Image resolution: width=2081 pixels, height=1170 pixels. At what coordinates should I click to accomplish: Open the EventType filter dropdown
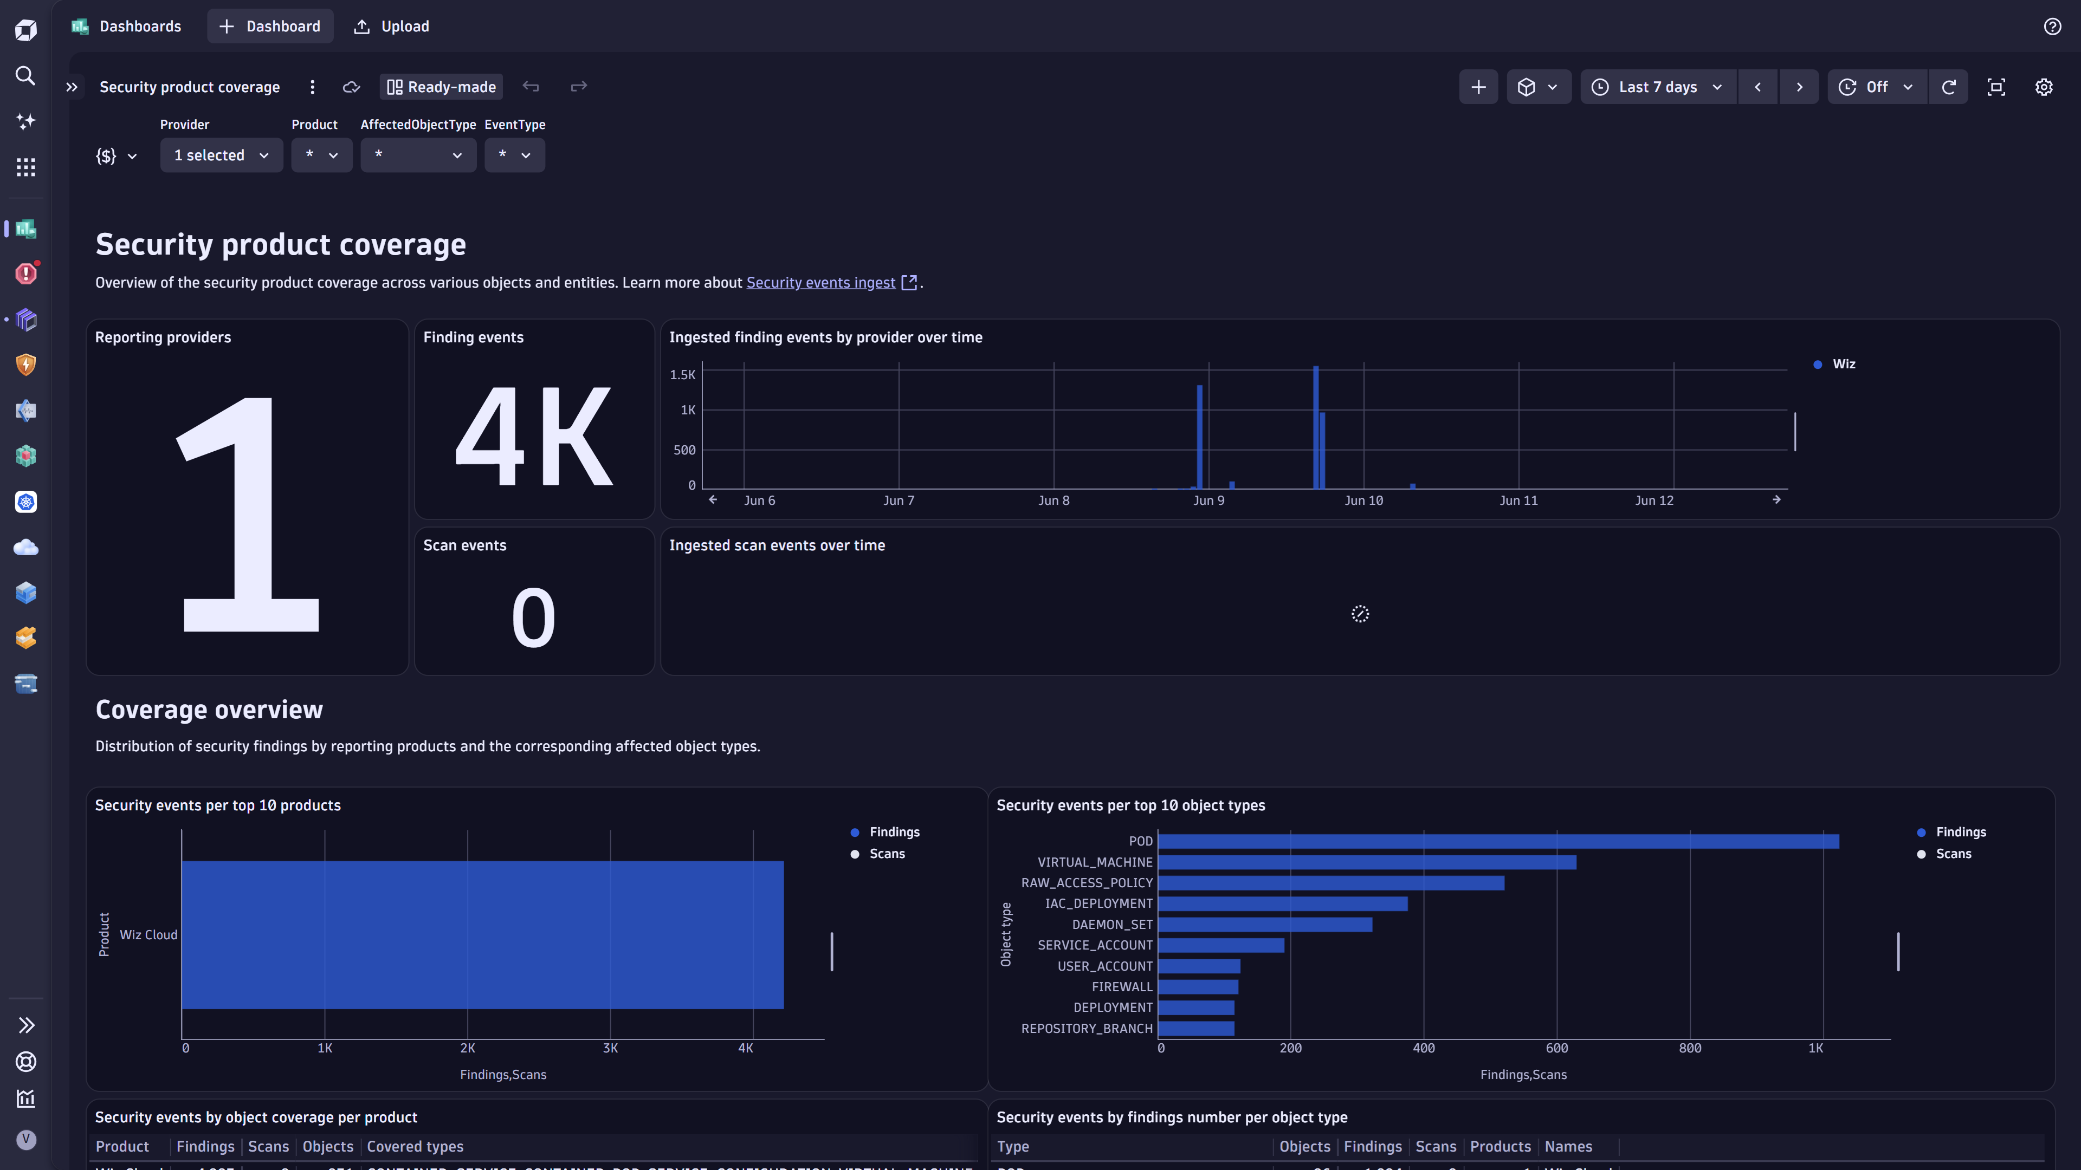point(515,156)
